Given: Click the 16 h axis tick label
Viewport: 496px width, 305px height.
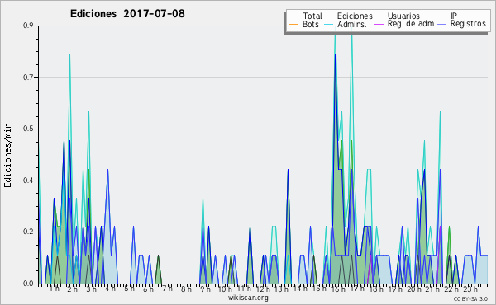Looking at the screenshot, I should pos(338,289).
